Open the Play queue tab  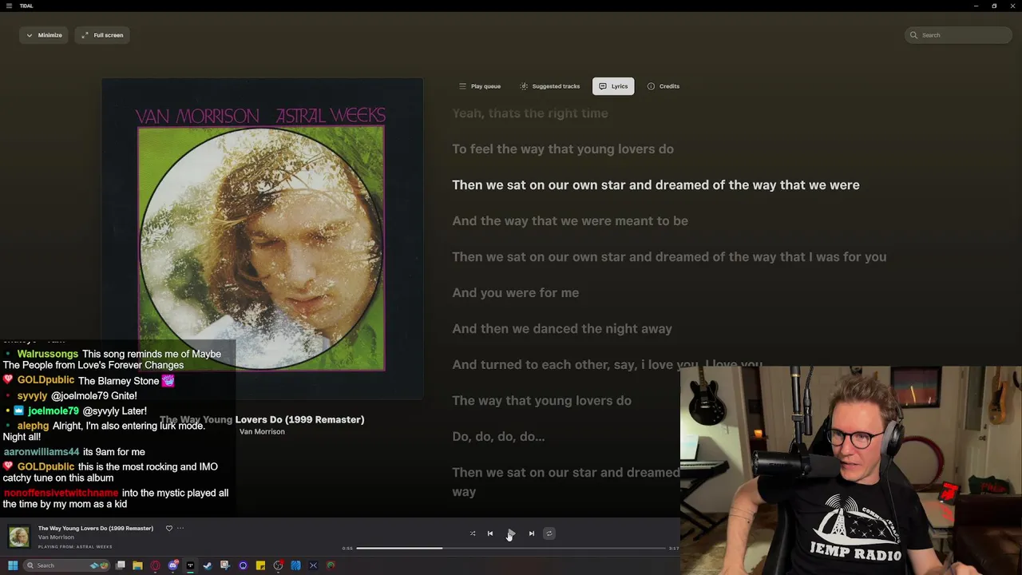[479, 86]
